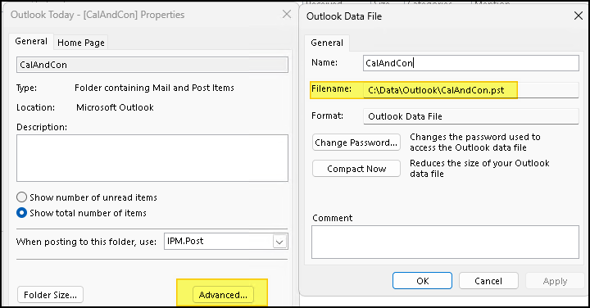The width and height of the screenshot is (590, 308).
Task: Click the CalAndCon folder name field
Action: point(152,65)
